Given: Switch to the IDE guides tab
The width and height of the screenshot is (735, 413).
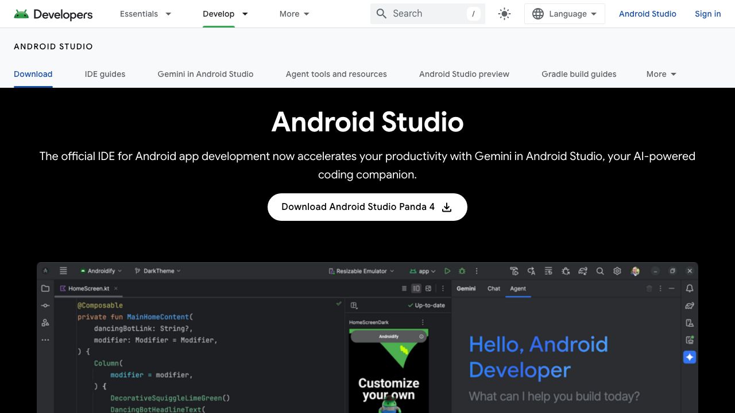Looking at the screenshot, I should 105,74.
